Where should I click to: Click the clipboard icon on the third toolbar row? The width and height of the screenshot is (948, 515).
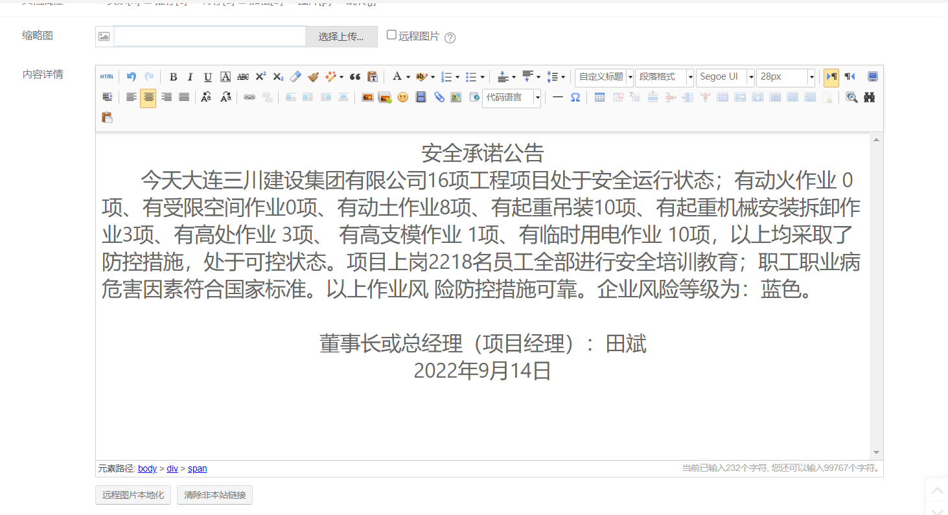(107, 117)
